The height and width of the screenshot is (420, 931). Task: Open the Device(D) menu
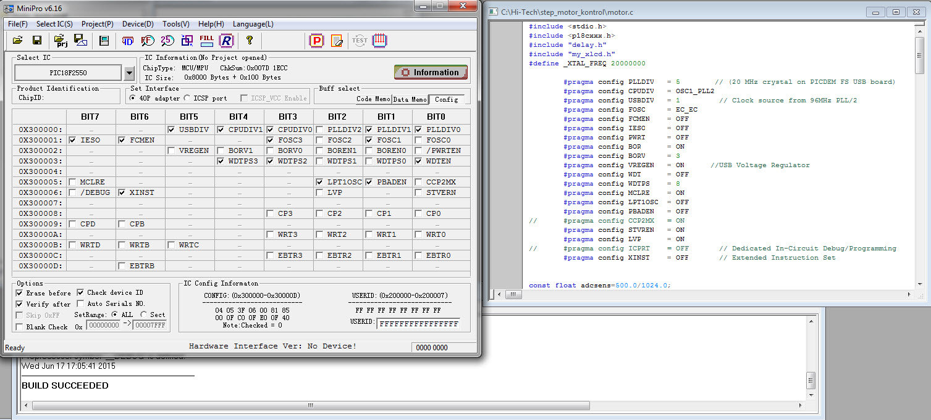[x=138, y=24]
